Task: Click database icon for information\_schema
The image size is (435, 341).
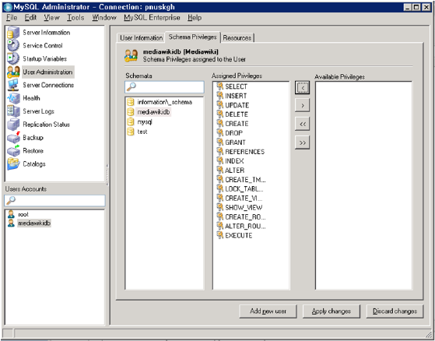Action: pyautogui.click(x=131, y=102)
